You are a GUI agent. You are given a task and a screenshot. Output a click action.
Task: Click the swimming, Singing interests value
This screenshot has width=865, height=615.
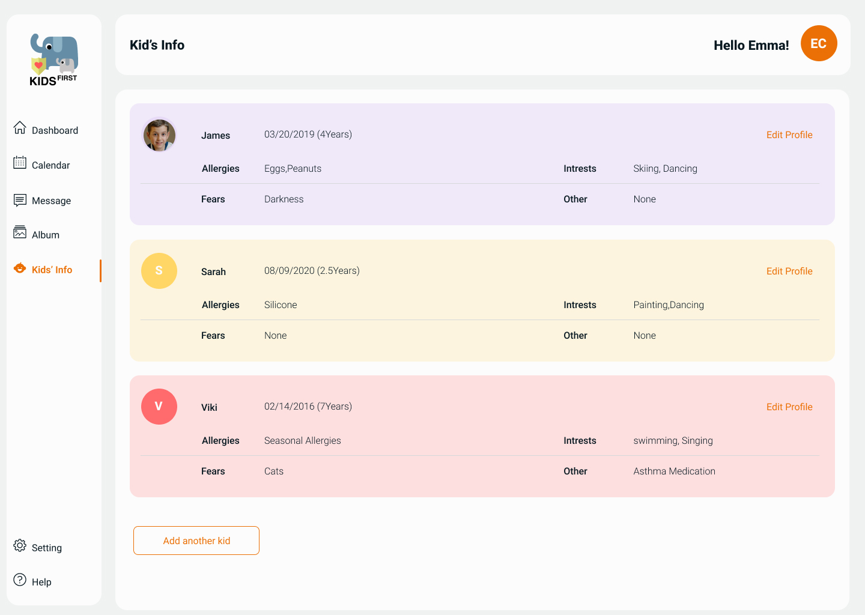coord(673,441)
